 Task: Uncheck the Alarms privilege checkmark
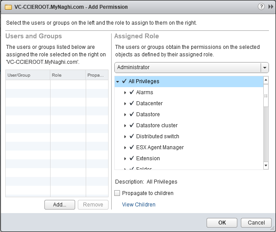(131, 92)
